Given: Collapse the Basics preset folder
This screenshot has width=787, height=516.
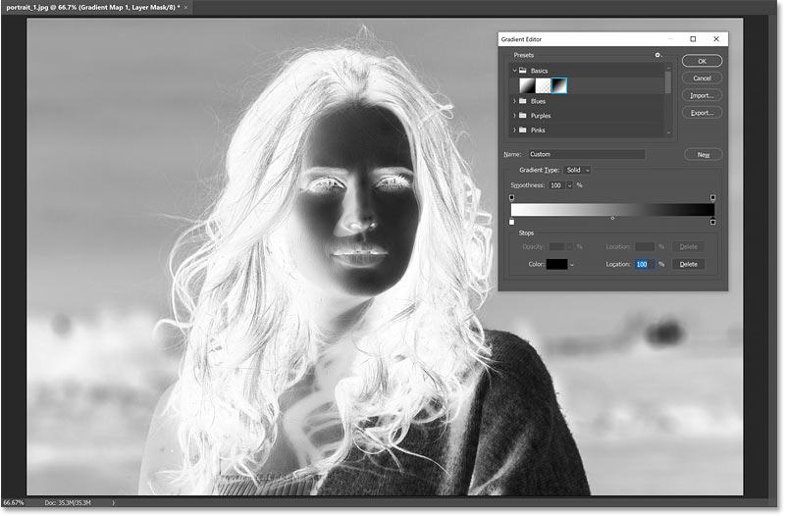Looking at the screenshot, I should click(514, 71).
